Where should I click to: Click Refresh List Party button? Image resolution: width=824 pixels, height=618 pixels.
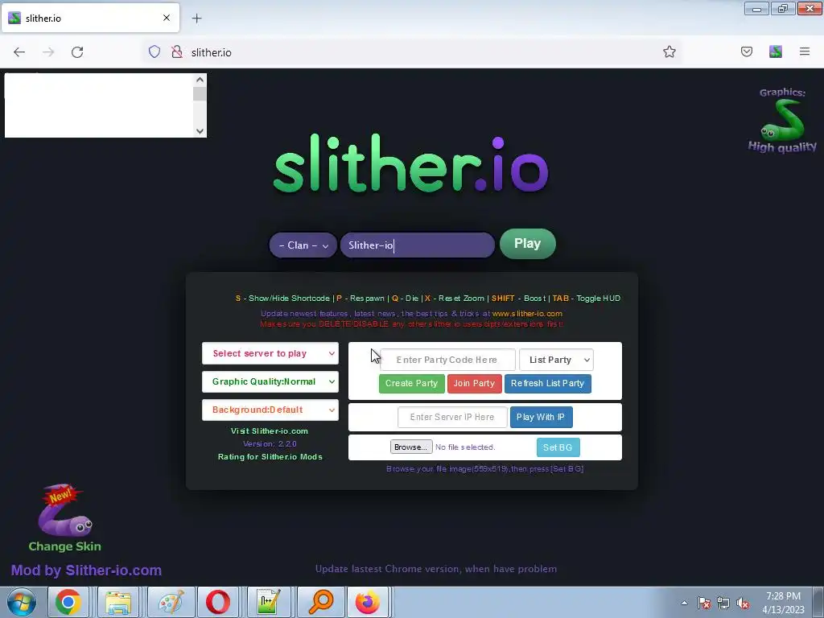click(547, 384)
